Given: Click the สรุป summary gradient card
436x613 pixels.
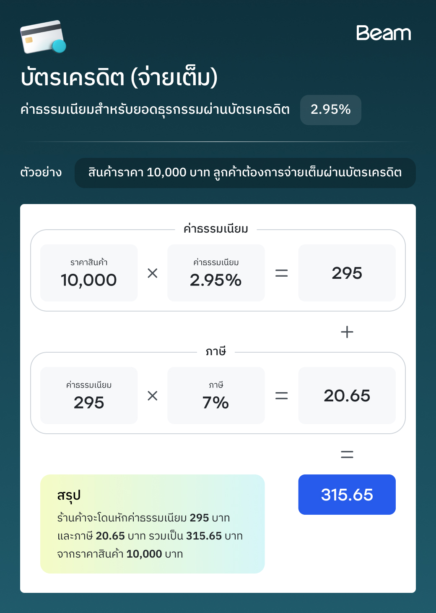Looking at the screenshot, I should click(153, 524).
